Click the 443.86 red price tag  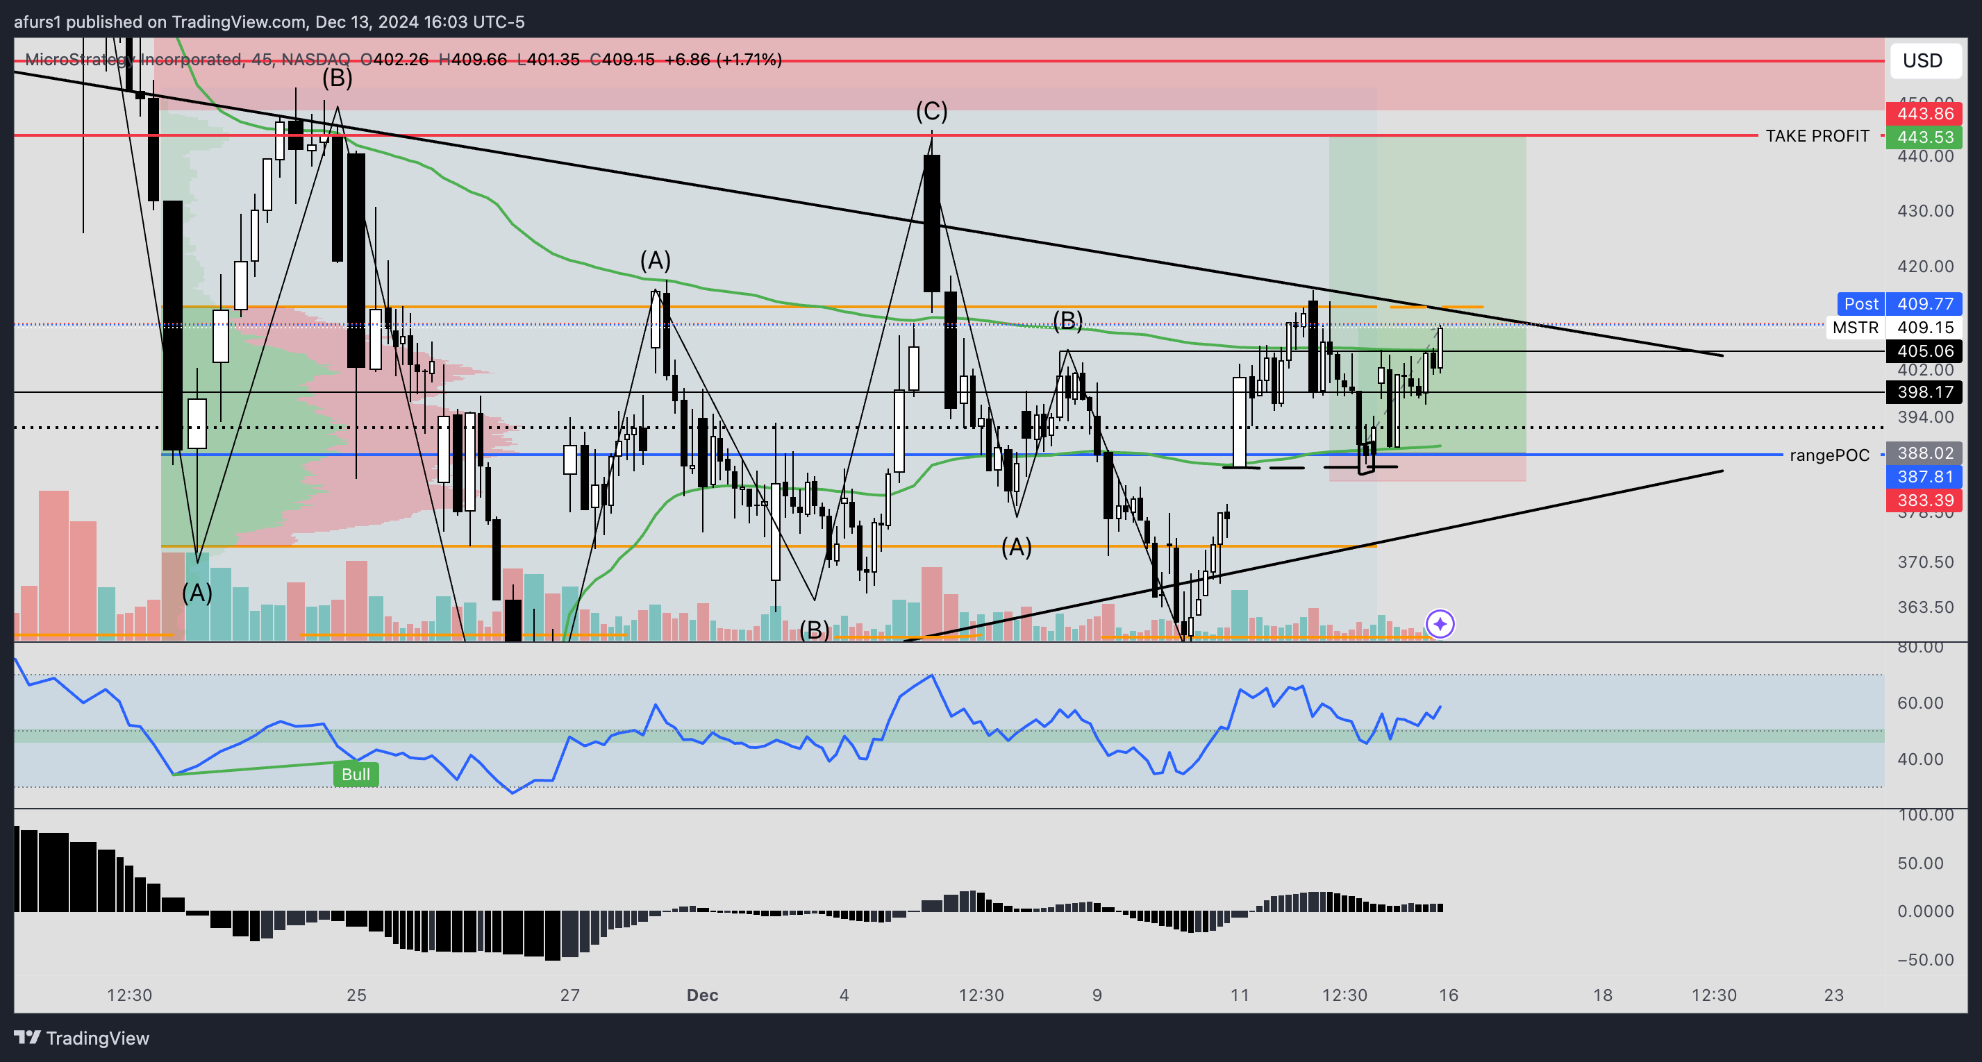[x=1924, y=114]
